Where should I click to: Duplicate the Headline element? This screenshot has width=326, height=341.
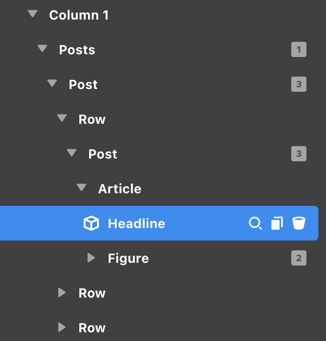pyautogui.click(x=277, y=223)
